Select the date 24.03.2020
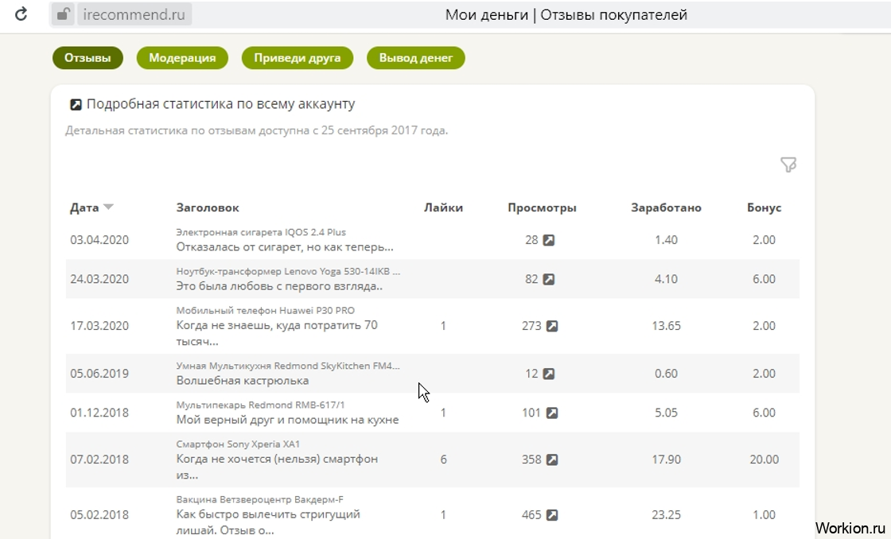The height and width of the screenshot is (539, 891). [x=99, y=280]
